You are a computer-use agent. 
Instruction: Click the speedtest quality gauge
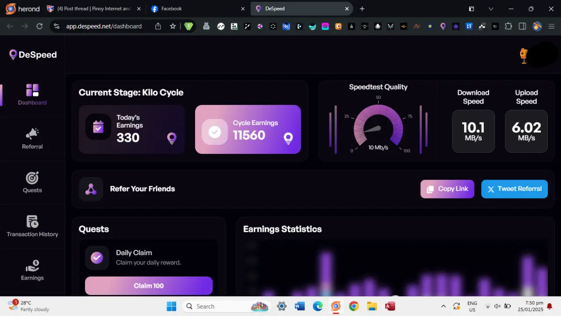[378, 127]
